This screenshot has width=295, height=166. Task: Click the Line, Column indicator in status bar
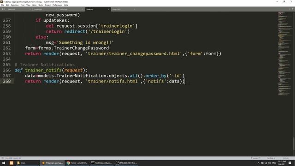(13, 158)
